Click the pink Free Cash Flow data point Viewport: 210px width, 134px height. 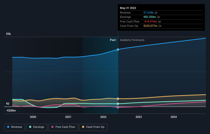coord(118,107)
